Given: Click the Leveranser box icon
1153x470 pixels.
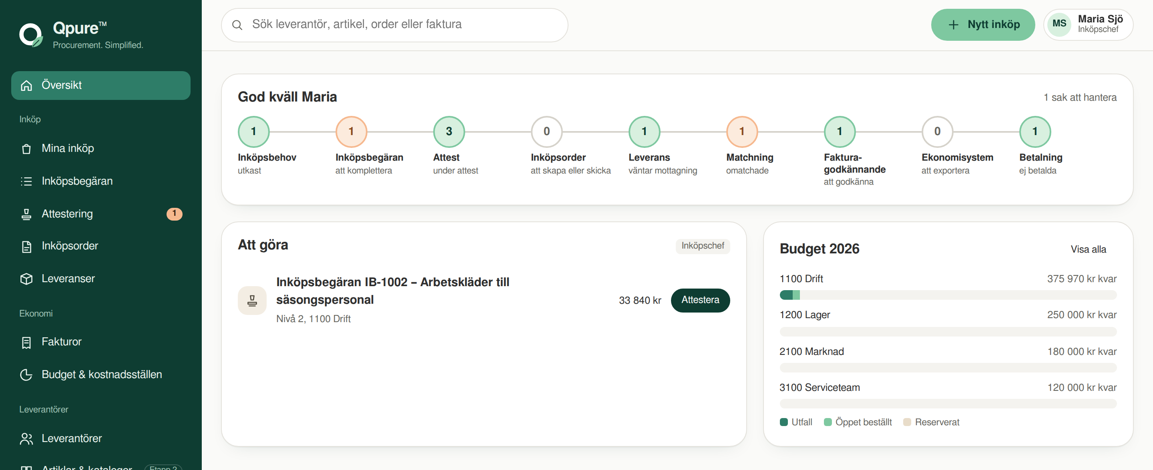Looking at the screenshot, I should pyautogui.click(x=26, y=279).
